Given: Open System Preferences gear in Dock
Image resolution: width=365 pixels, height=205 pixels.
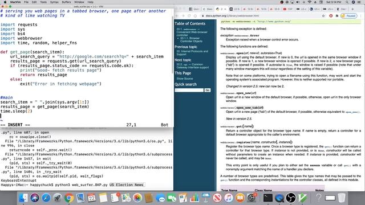Looking at the screenshot, I should 252,198.
